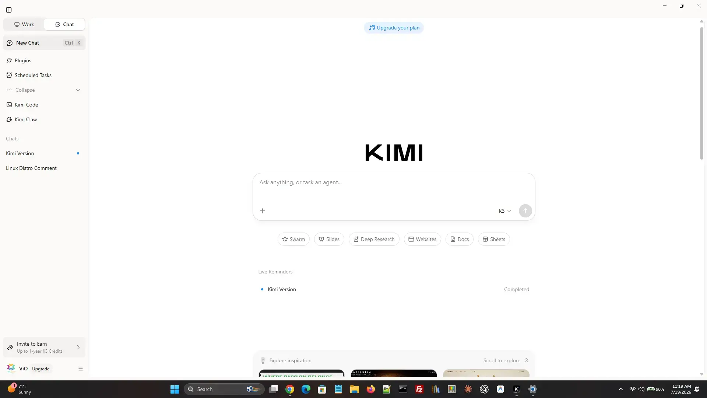Open the account hamburger menu
The image size is (707, 398).
pos(80,369)
